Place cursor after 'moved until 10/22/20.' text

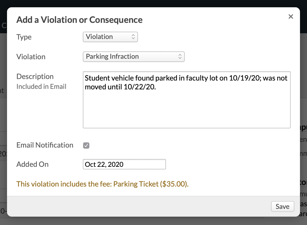pyautogui.click(x=156, y=87)
